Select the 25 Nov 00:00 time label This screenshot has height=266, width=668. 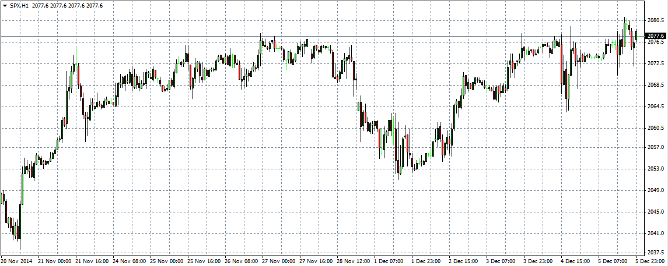click(x=167, y=261)
